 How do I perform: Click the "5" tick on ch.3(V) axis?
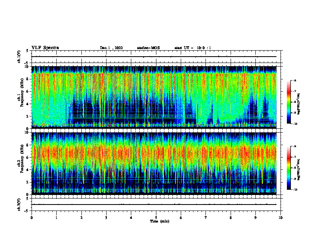coord(27,199)
